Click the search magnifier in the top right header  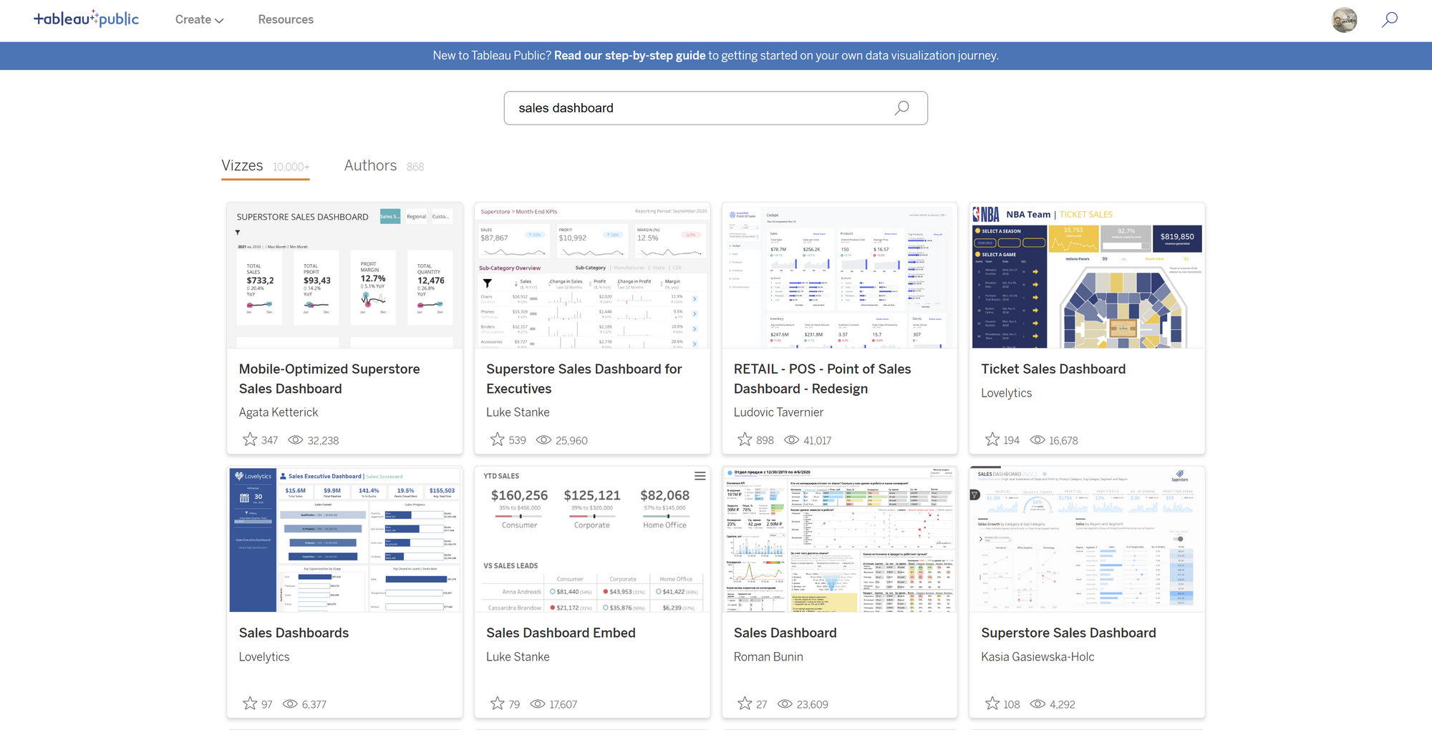pos(1389,19)
